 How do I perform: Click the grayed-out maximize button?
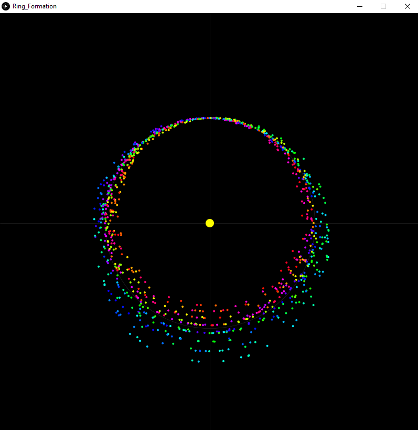click(383, 6)
